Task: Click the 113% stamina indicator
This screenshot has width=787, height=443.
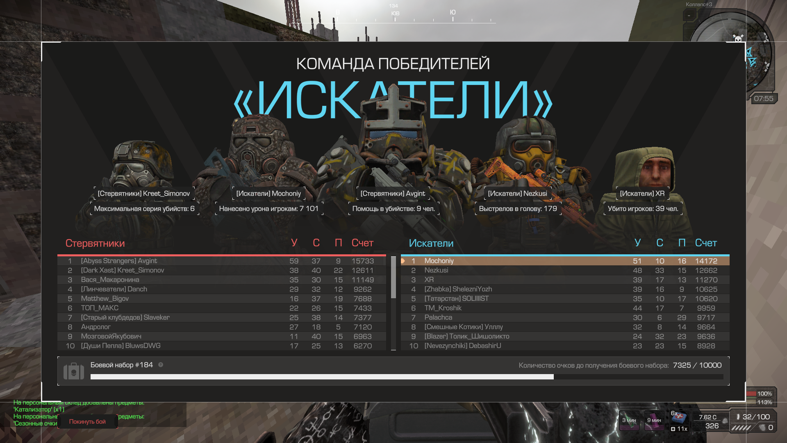Action: [x=764, y=402]
